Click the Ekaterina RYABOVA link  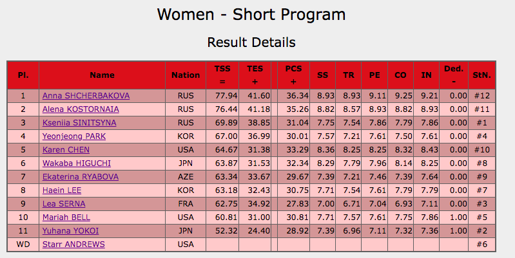[x=81, y=177]
